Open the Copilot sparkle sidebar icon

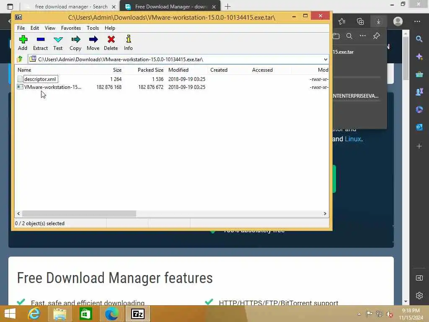419,57
